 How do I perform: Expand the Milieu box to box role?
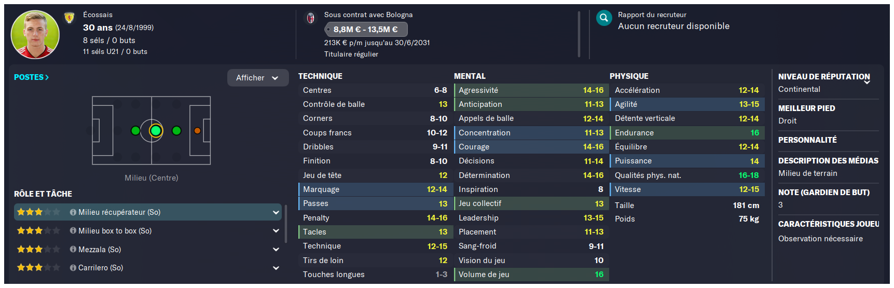(276, 231)
